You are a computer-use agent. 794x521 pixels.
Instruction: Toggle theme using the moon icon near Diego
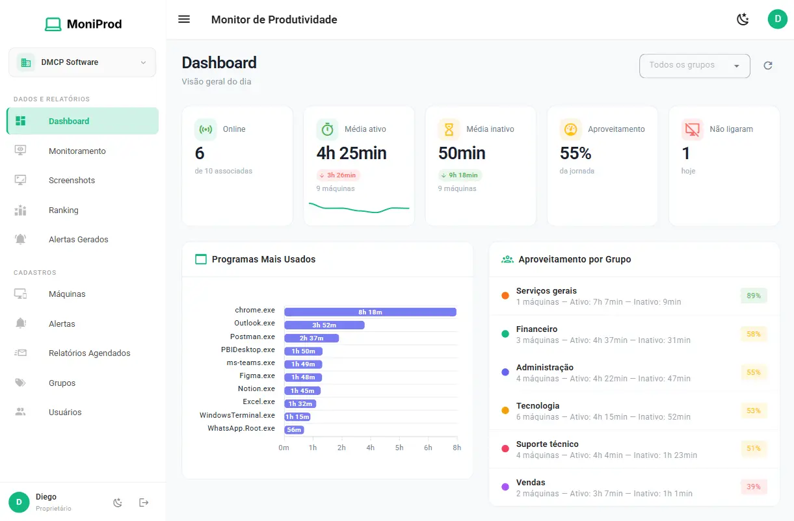(x=118, y=502)
